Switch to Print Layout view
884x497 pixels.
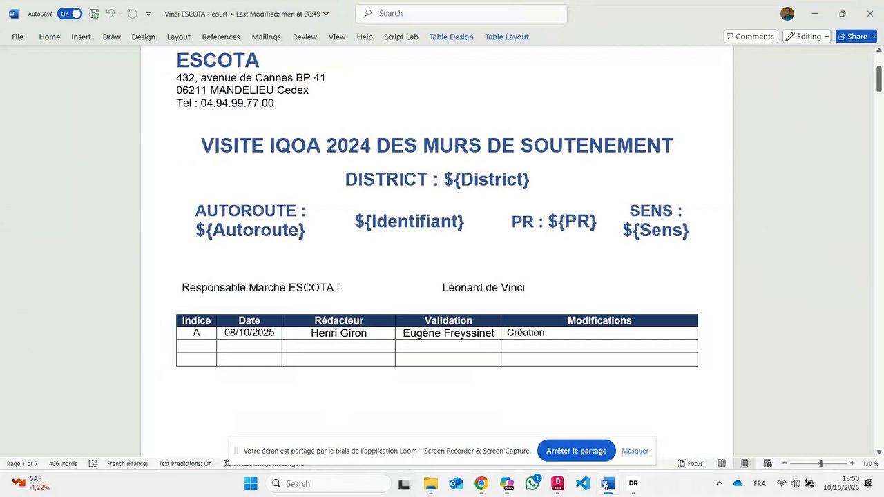[744, 463]
